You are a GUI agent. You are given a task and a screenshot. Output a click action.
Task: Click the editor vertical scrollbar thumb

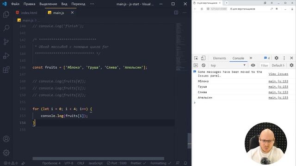tap(189, 141)
